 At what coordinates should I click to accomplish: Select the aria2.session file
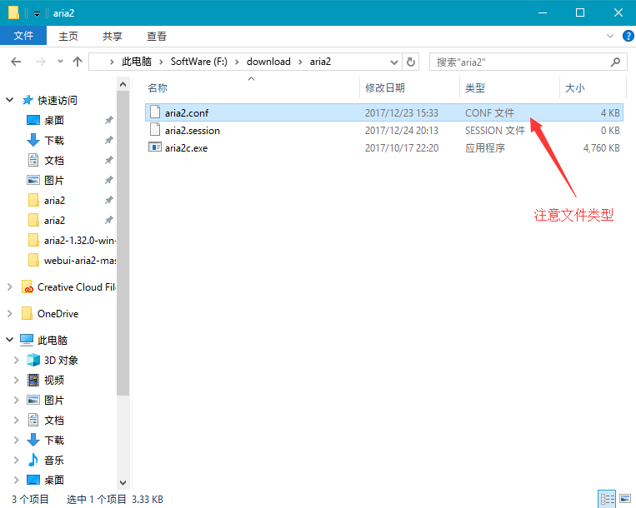coord(192,130)
